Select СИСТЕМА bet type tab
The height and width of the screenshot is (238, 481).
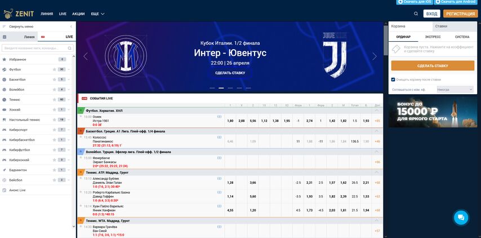pyautogui.click(x=462, y=37)
